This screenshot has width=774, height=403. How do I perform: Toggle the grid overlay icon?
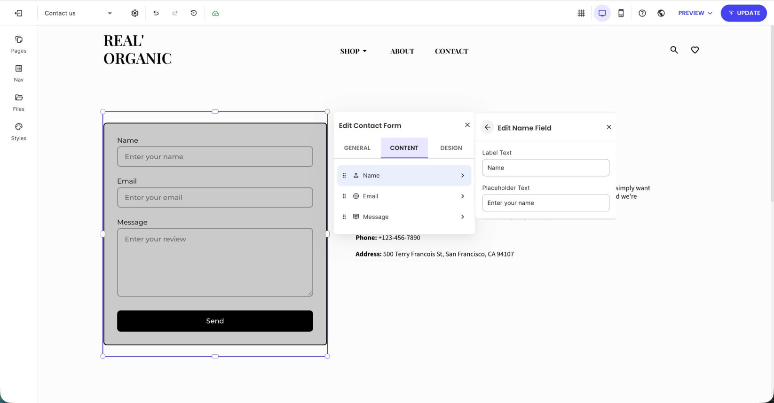(x=581, y=13)
